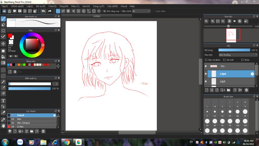Select the Pen brush in list
Screen dimensions: 259x146
(32, 119)
